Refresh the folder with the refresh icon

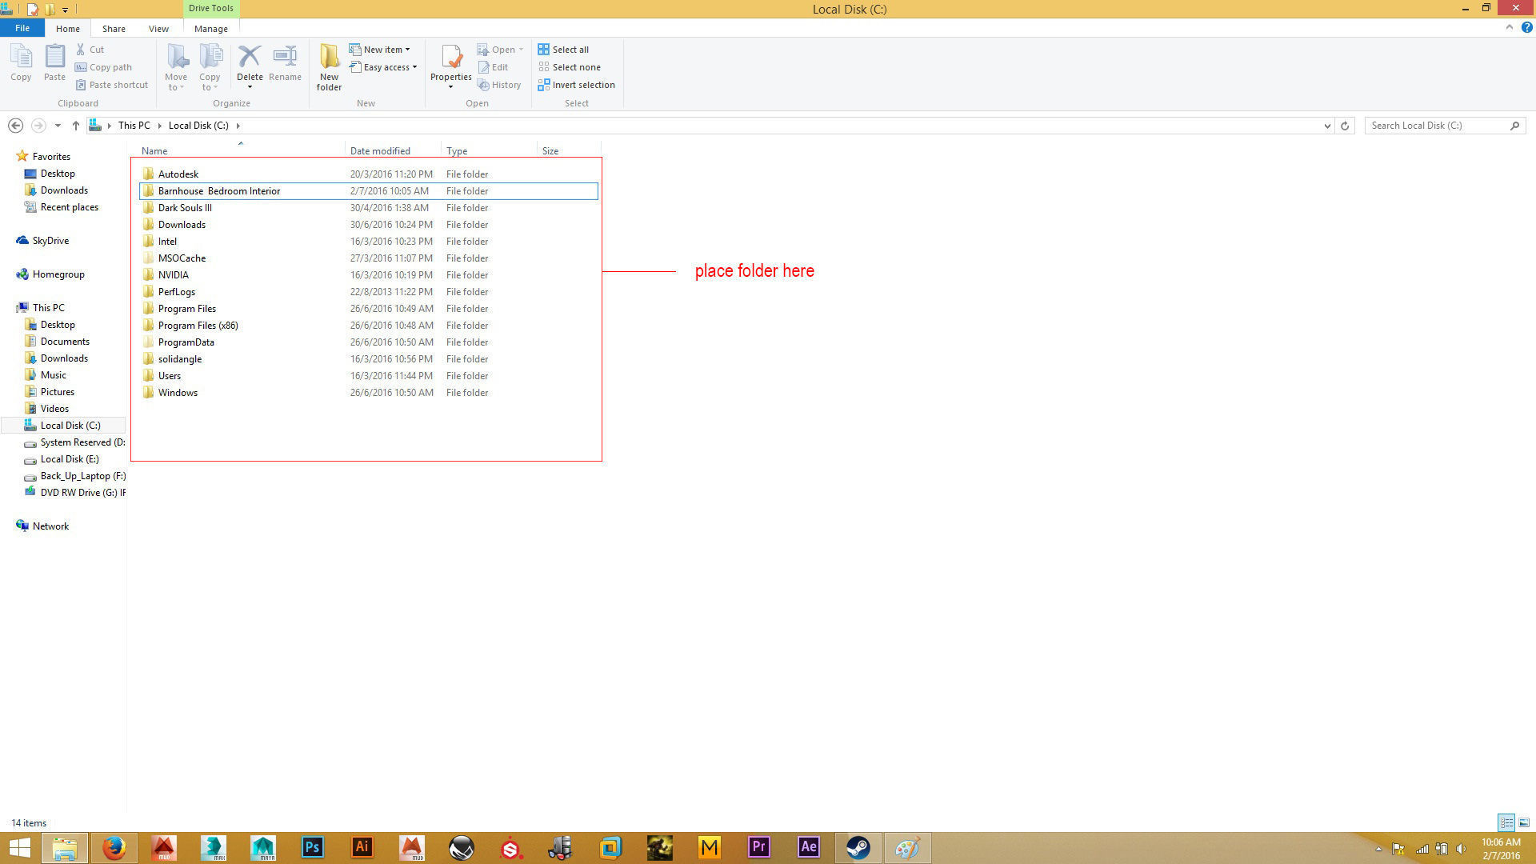(1345, 126)
